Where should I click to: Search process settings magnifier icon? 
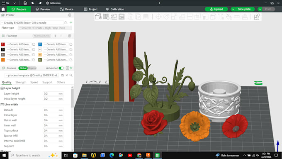click(71, 75)
